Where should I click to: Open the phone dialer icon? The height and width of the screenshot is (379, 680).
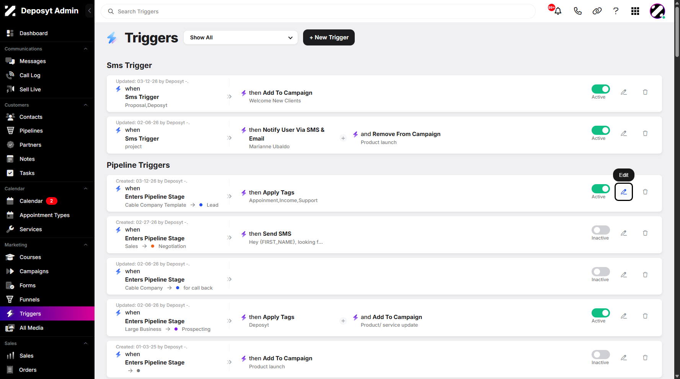pyautogui.click(x=577, y=11)
